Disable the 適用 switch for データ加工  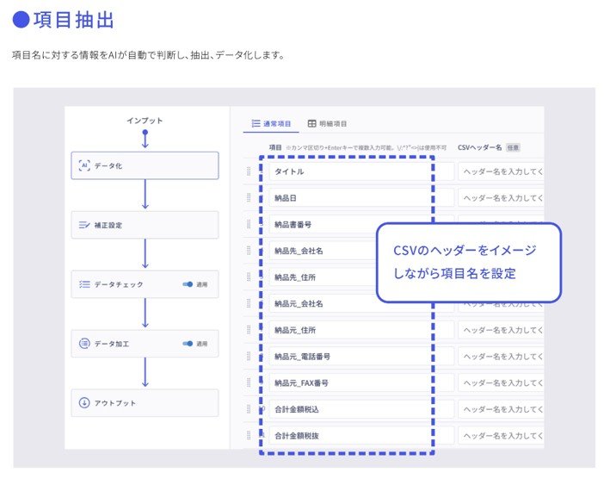click(188, 344)
